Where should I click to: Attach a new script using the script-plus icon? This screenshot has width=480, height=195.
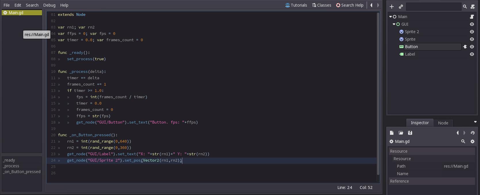pyautogui.click(x=473, y=6)
